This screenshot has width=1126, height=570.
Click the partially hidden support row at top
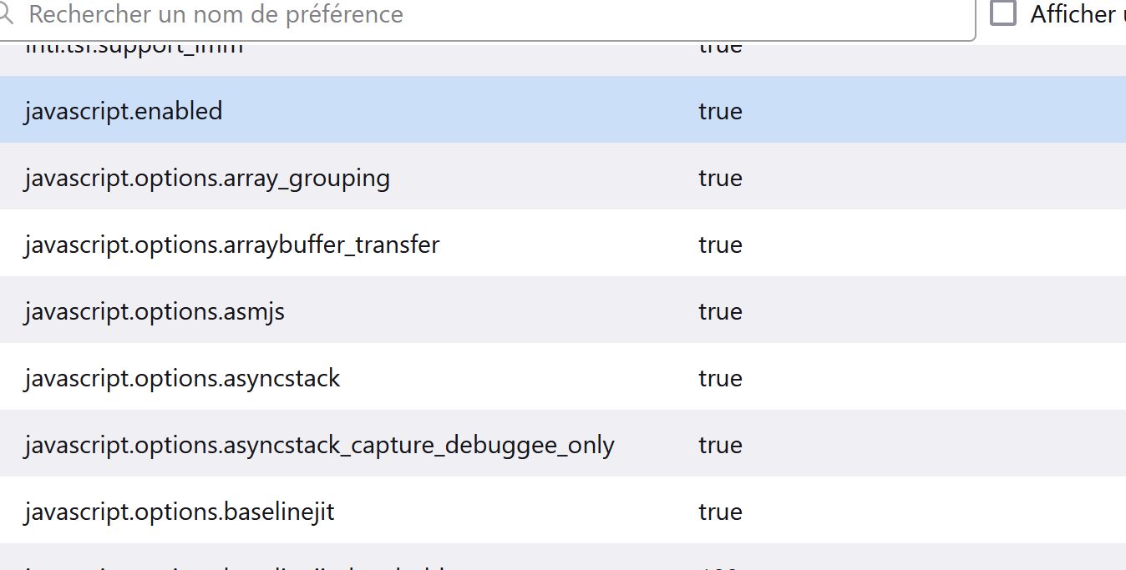[x=563, y=58]
